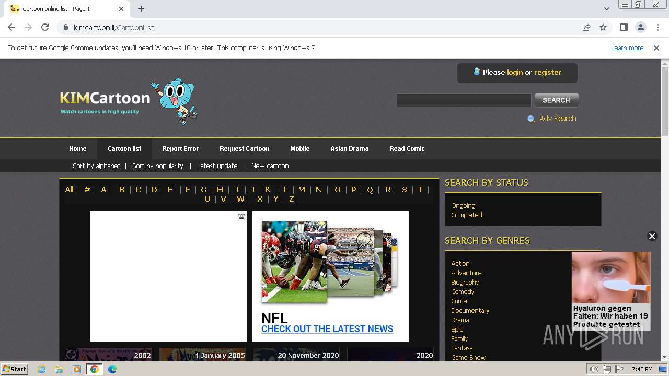
Task: Select the Comedy genre
Action: (x=463, y=291)
